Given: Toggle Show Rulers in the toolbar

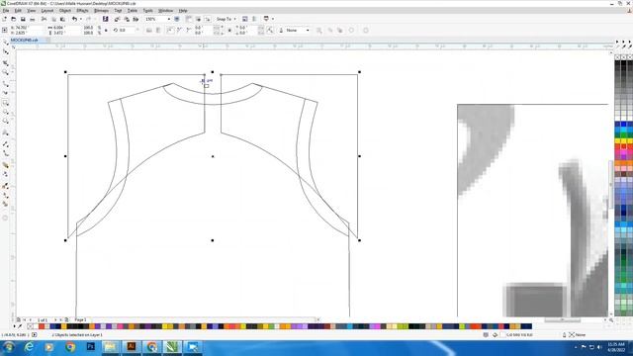Looking at the screenshot, I should [x=189, y=19].
